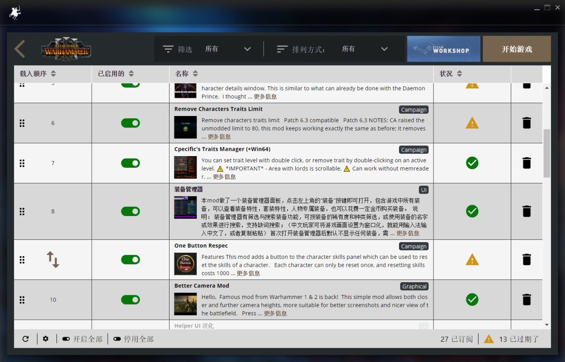Viewport: 565px width, 362px height.
Task: Sort by the 状况 column header
Action: click(451, 74)
